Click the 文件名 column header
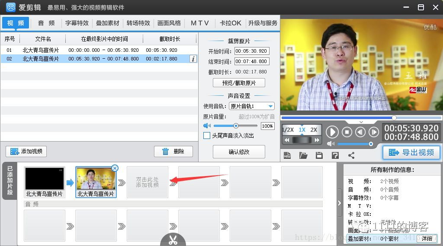 (x=43, y=39)
